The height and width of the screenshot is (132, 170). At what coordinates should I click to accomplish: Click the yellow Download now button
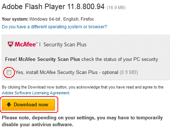tap(29, 105)
